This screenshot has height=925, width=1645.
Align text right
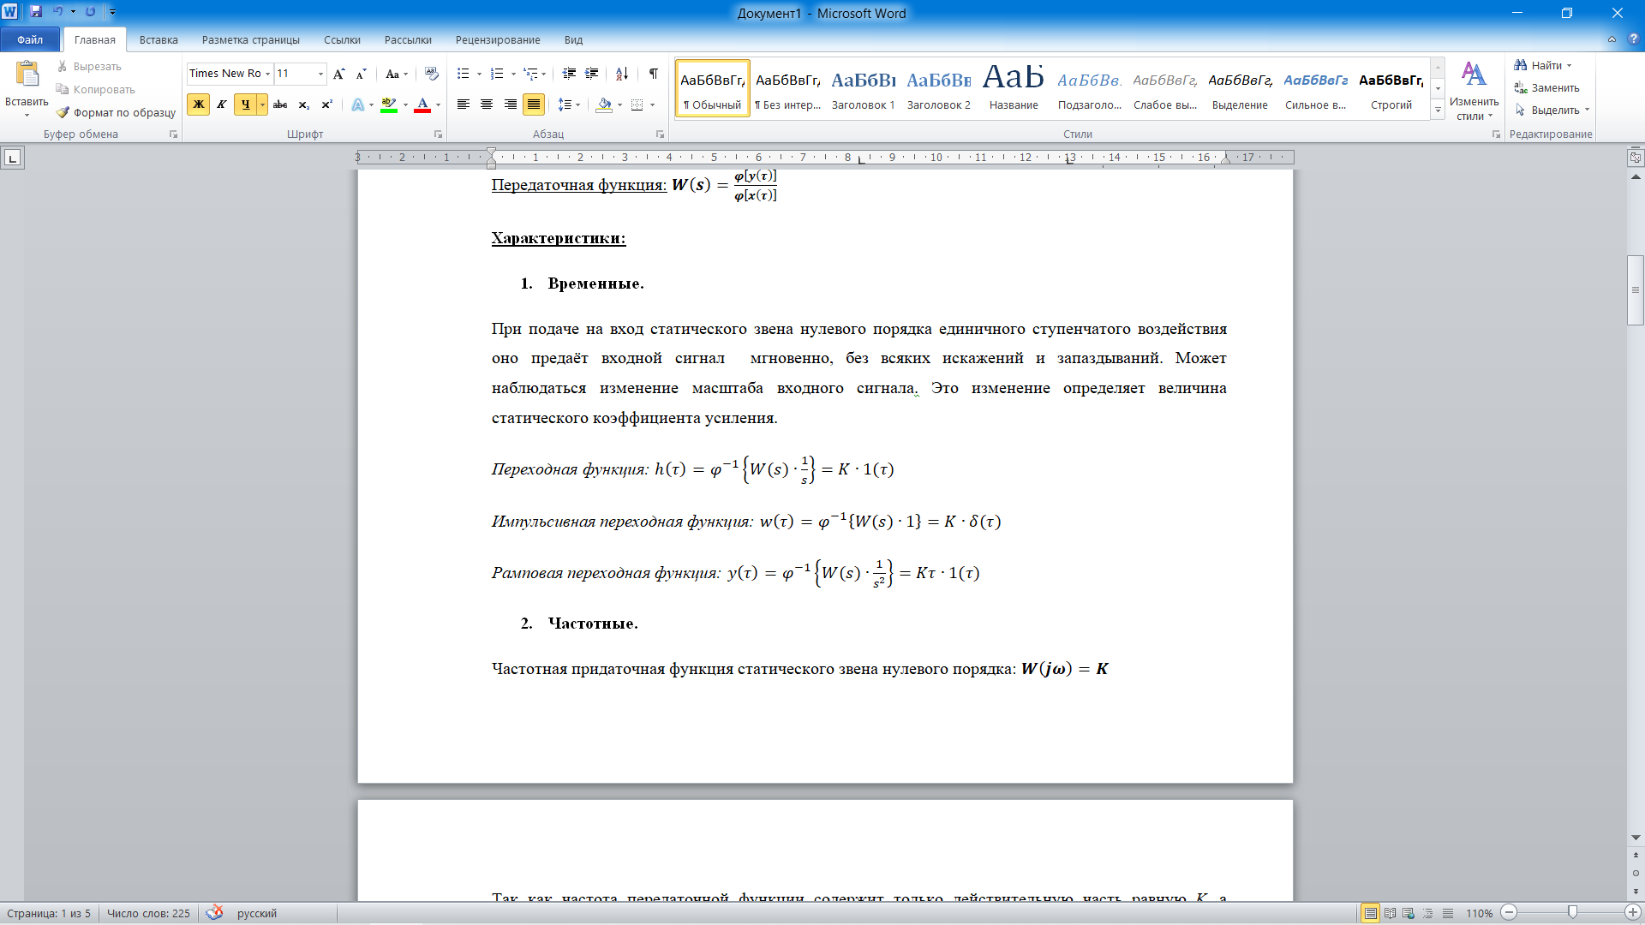(510, 104)
